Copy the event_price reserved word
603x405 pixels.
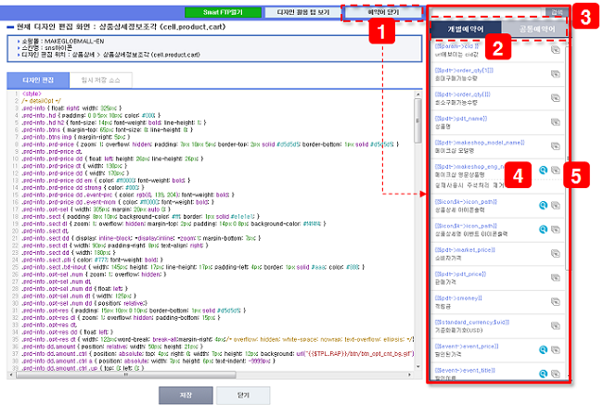(556, 350)
